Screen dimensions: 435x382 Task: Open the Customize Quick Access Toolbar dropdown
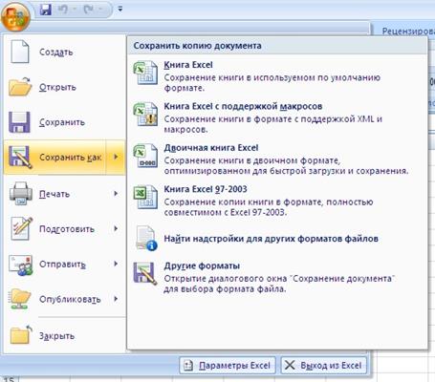(x=120, y=10)
